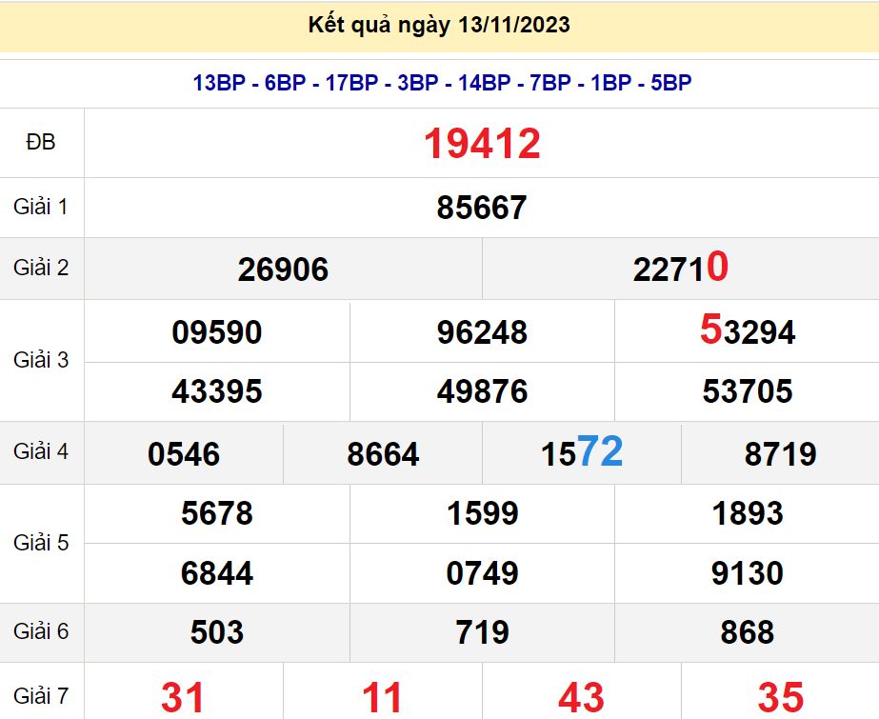This screenshot has width=879, height=719.
Task: Select the Giải 1 number 85667
Action: coord(482,208)
